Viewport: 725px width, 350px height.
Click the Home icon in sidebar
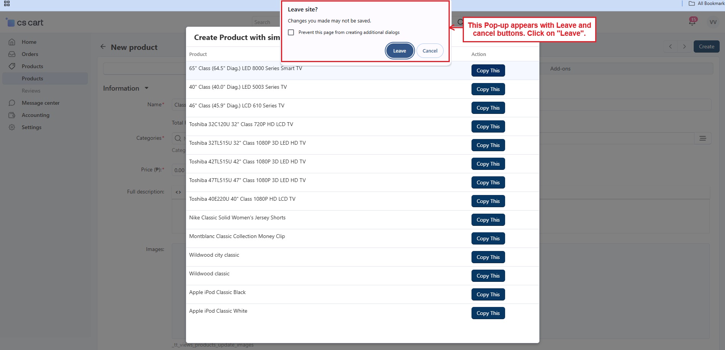(x=12, y=42)
